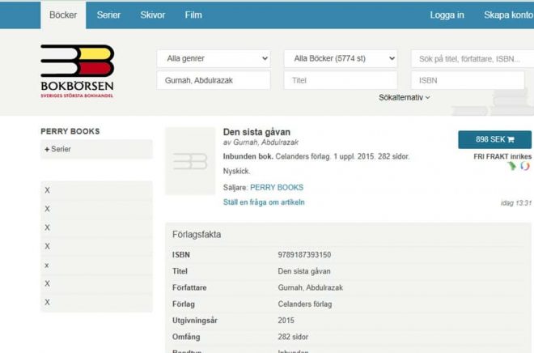Click the Logga in link

pyautogui.click(x=447, y=15)
